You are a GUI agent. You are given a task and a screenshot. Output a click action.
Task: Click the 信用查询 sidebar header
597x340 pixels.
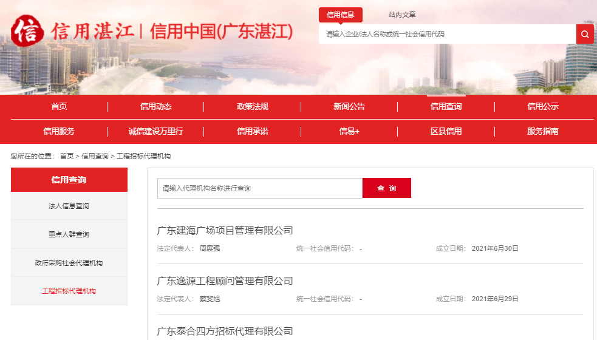click(x=69, y=180)
